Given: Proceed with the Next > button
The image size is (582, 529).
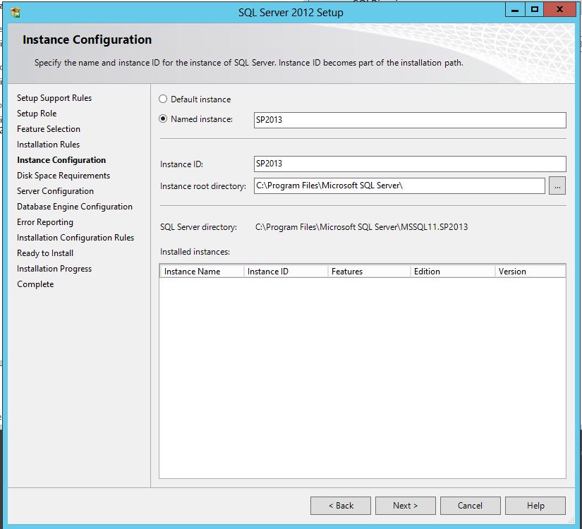Looking at the screenshot, I should (406, 506).
